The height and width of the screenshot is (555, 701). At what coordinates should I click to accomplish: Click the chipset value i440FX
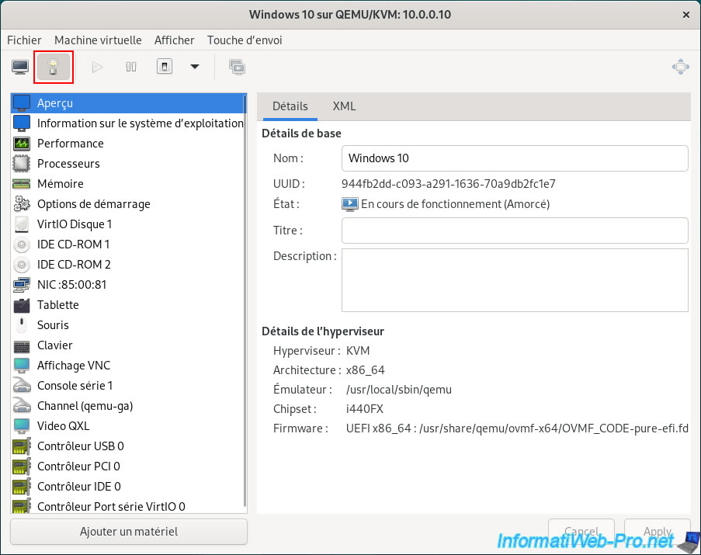pos(364,409)
